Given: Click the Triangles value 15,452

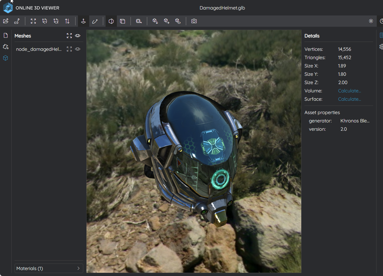Looking at the screenshot, I should pyautogui.click(x=345, y=58).
